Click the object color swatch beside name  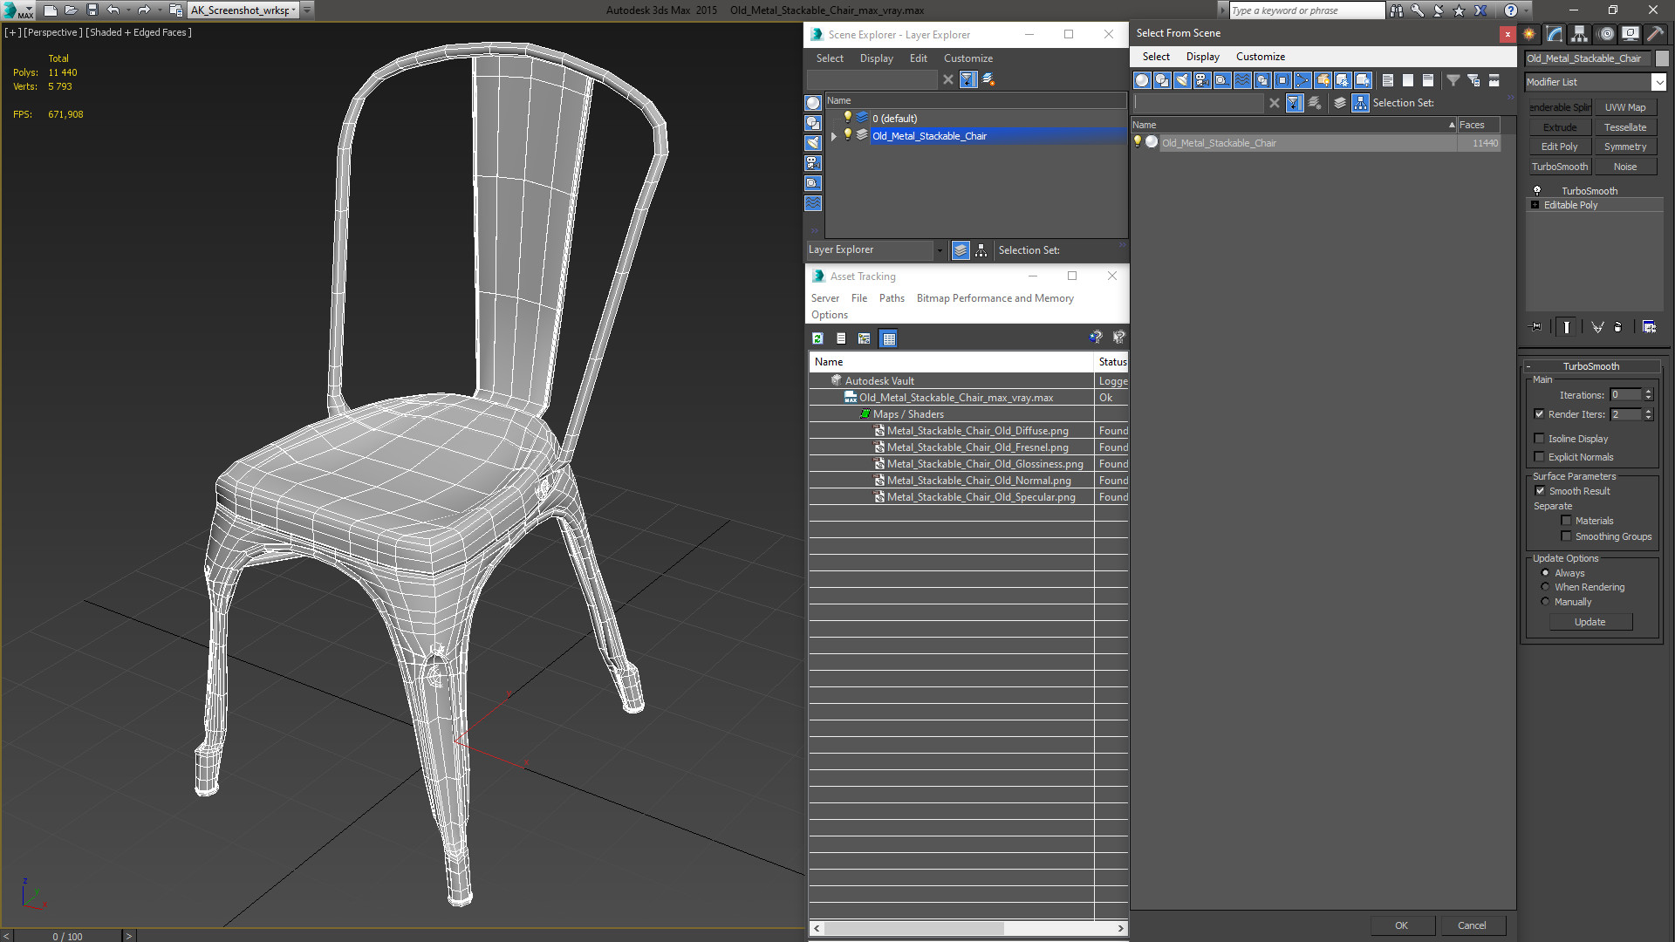[1662, 58]
